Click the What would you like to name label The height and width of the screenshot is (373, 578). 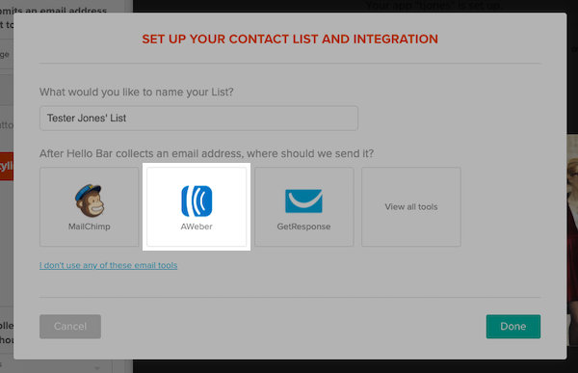(x=137, y=92)
